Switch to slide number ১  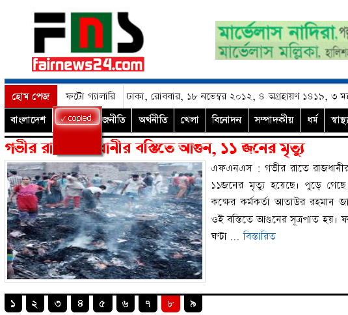coord(13,303)
